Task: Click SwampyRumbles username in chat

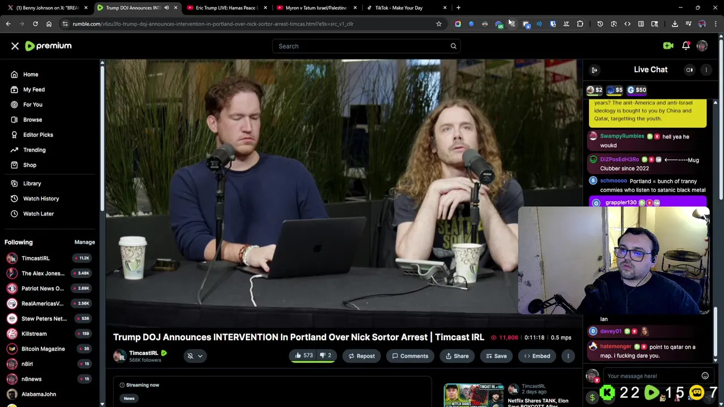Action: [622, 136]
